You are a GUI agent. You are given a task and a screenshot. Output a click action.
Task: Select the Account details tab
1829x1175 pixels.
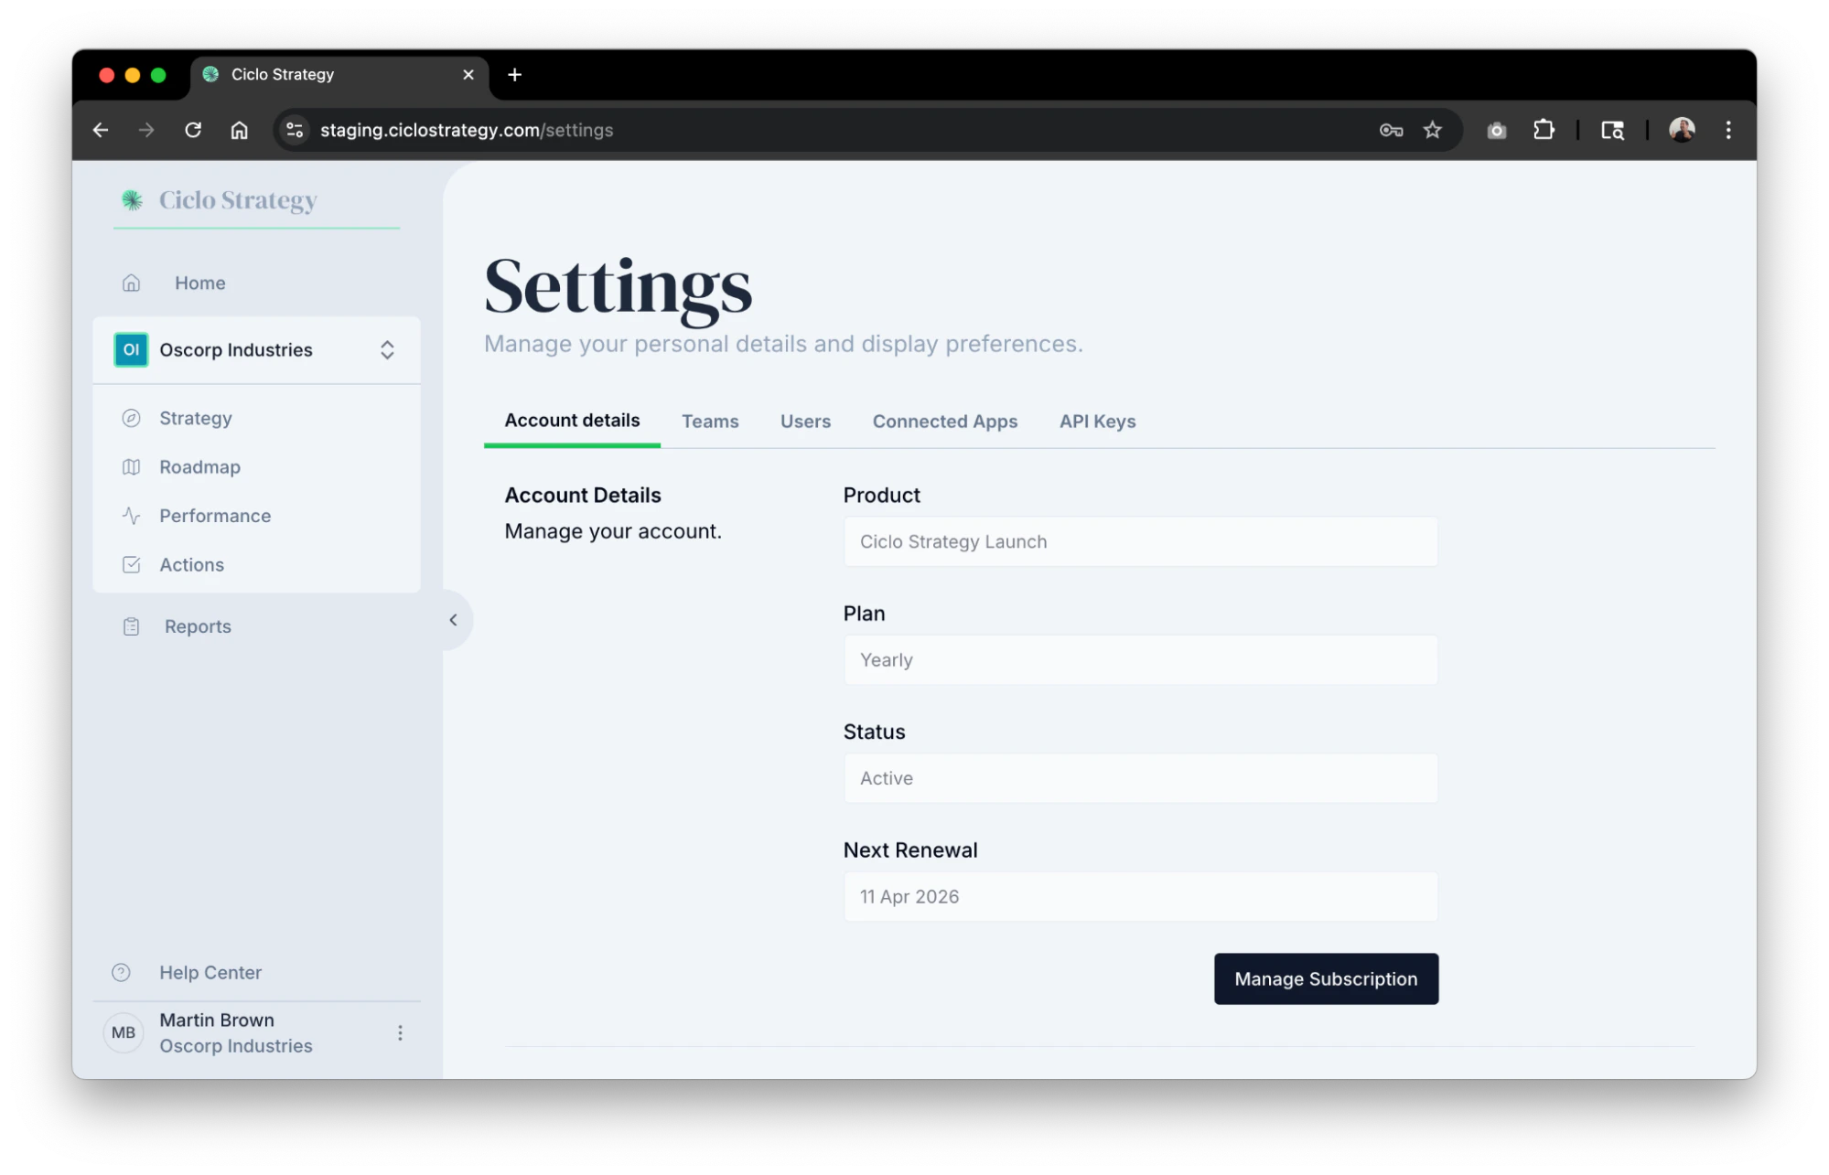coord(572,421)
